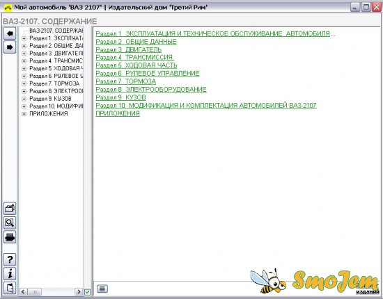Select tree item Раздел 7. ТОРМОЗА
Screen dimensions: 383x299
[54, 83]
